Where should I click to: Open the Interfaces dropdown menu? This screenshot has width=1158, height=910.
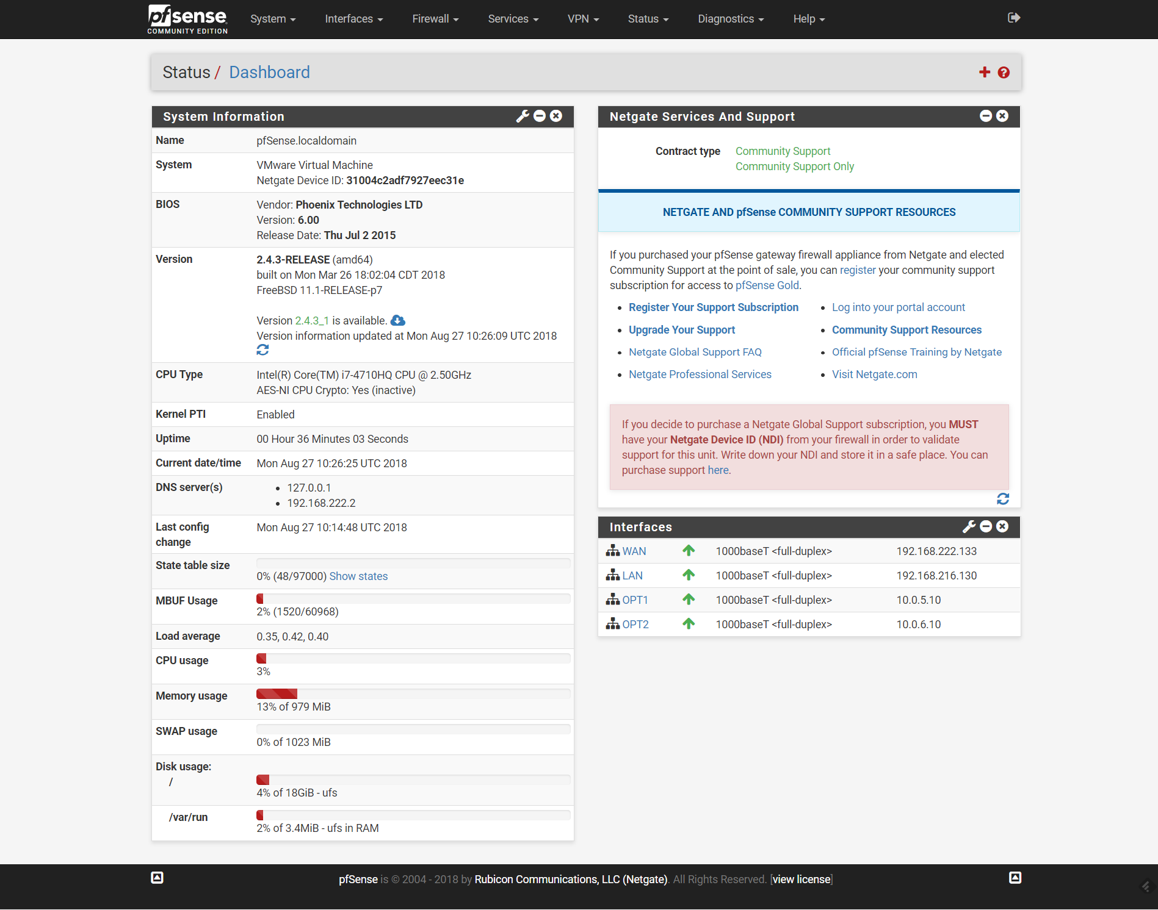coord(354,19)
